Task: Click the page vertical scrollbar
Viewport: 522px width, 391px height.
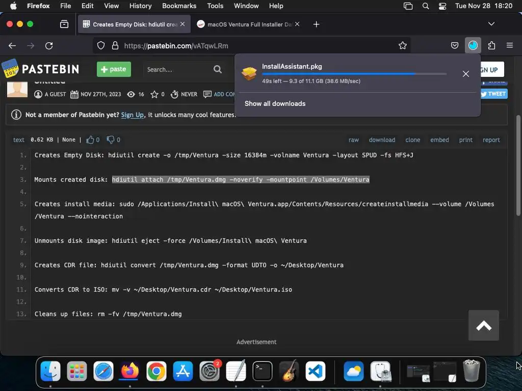Action: 518,165
